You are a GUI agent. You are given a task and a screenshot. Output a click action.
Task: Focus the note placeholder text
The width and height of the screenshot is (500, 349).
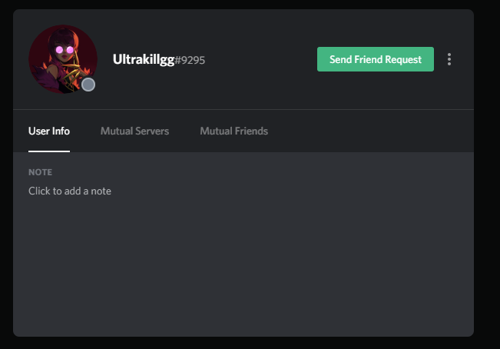[x=70, y=191]
